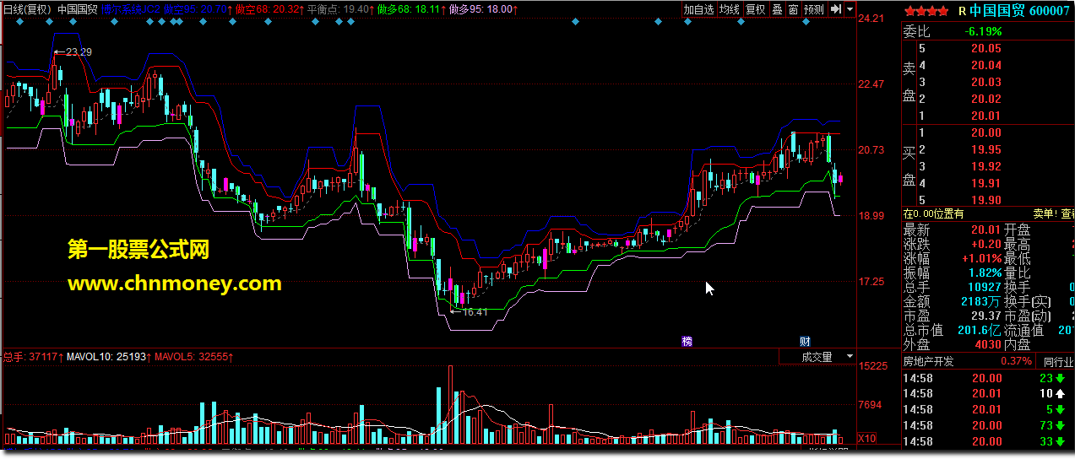Click 17.25 on the price axis
Viewport: 1075px width, 459px height.
point(871,281)
